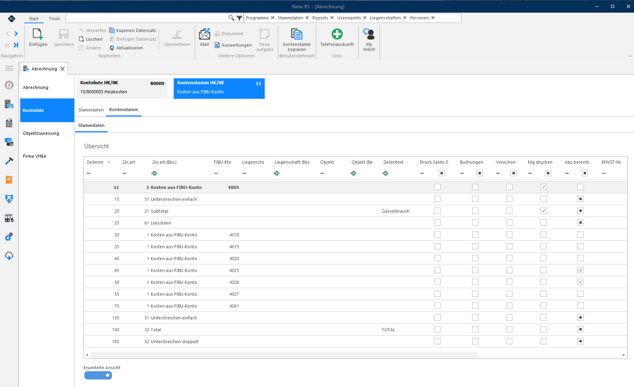Uncheck Mg drucken for row 11

[544, 187]
